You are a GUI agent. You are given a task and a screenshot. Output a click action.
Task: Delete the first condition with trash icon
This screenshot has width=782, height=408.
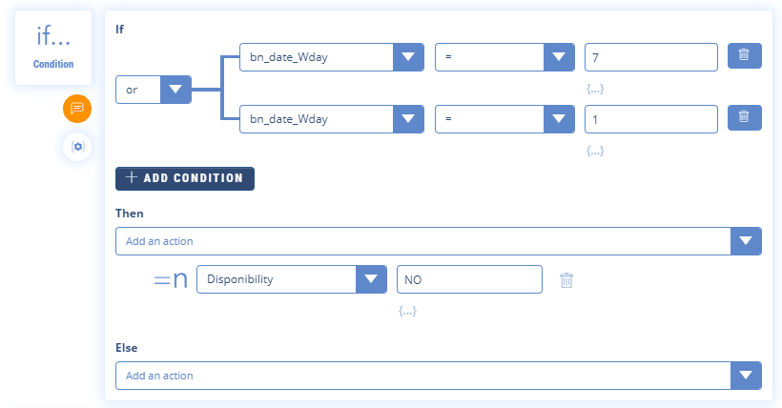pyautogui.click(x=744, y=56)
